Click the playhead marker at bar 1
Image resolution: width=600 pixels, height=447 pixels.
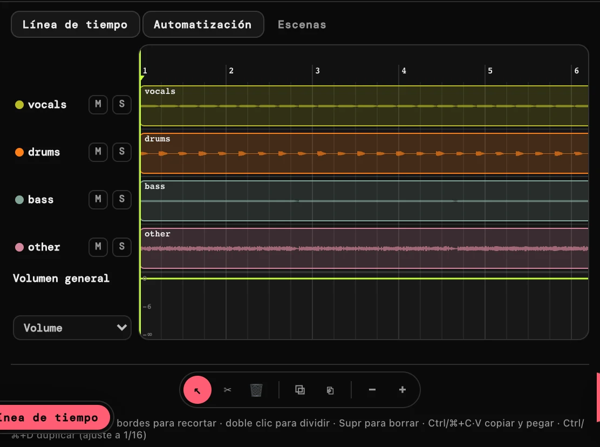[142, 78]
